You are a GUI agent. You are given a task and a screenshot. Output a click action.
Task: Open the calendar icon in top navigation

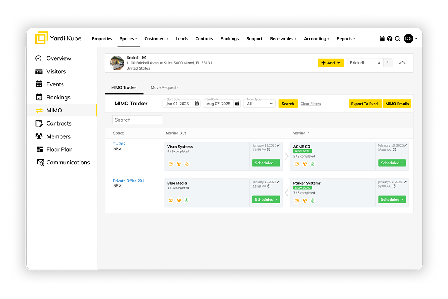pos(382,39)
